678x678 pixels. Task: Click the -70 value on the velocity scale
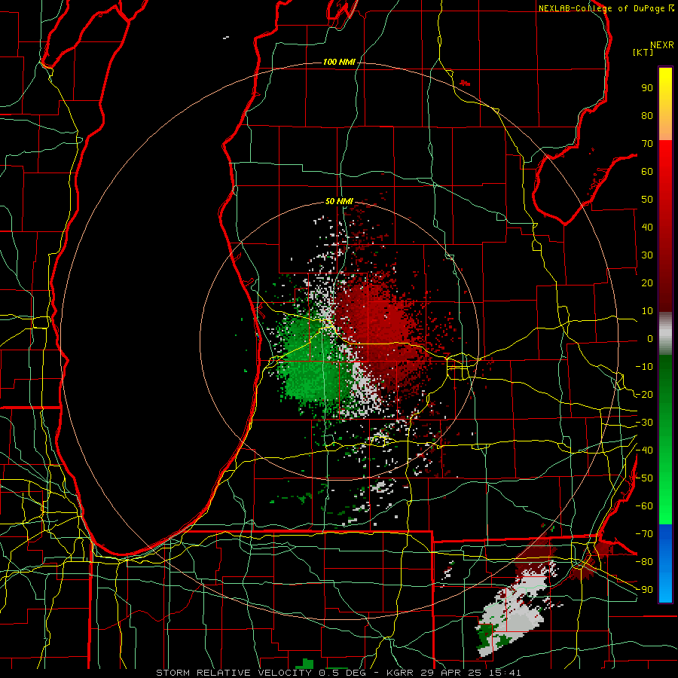coord(644,534)
